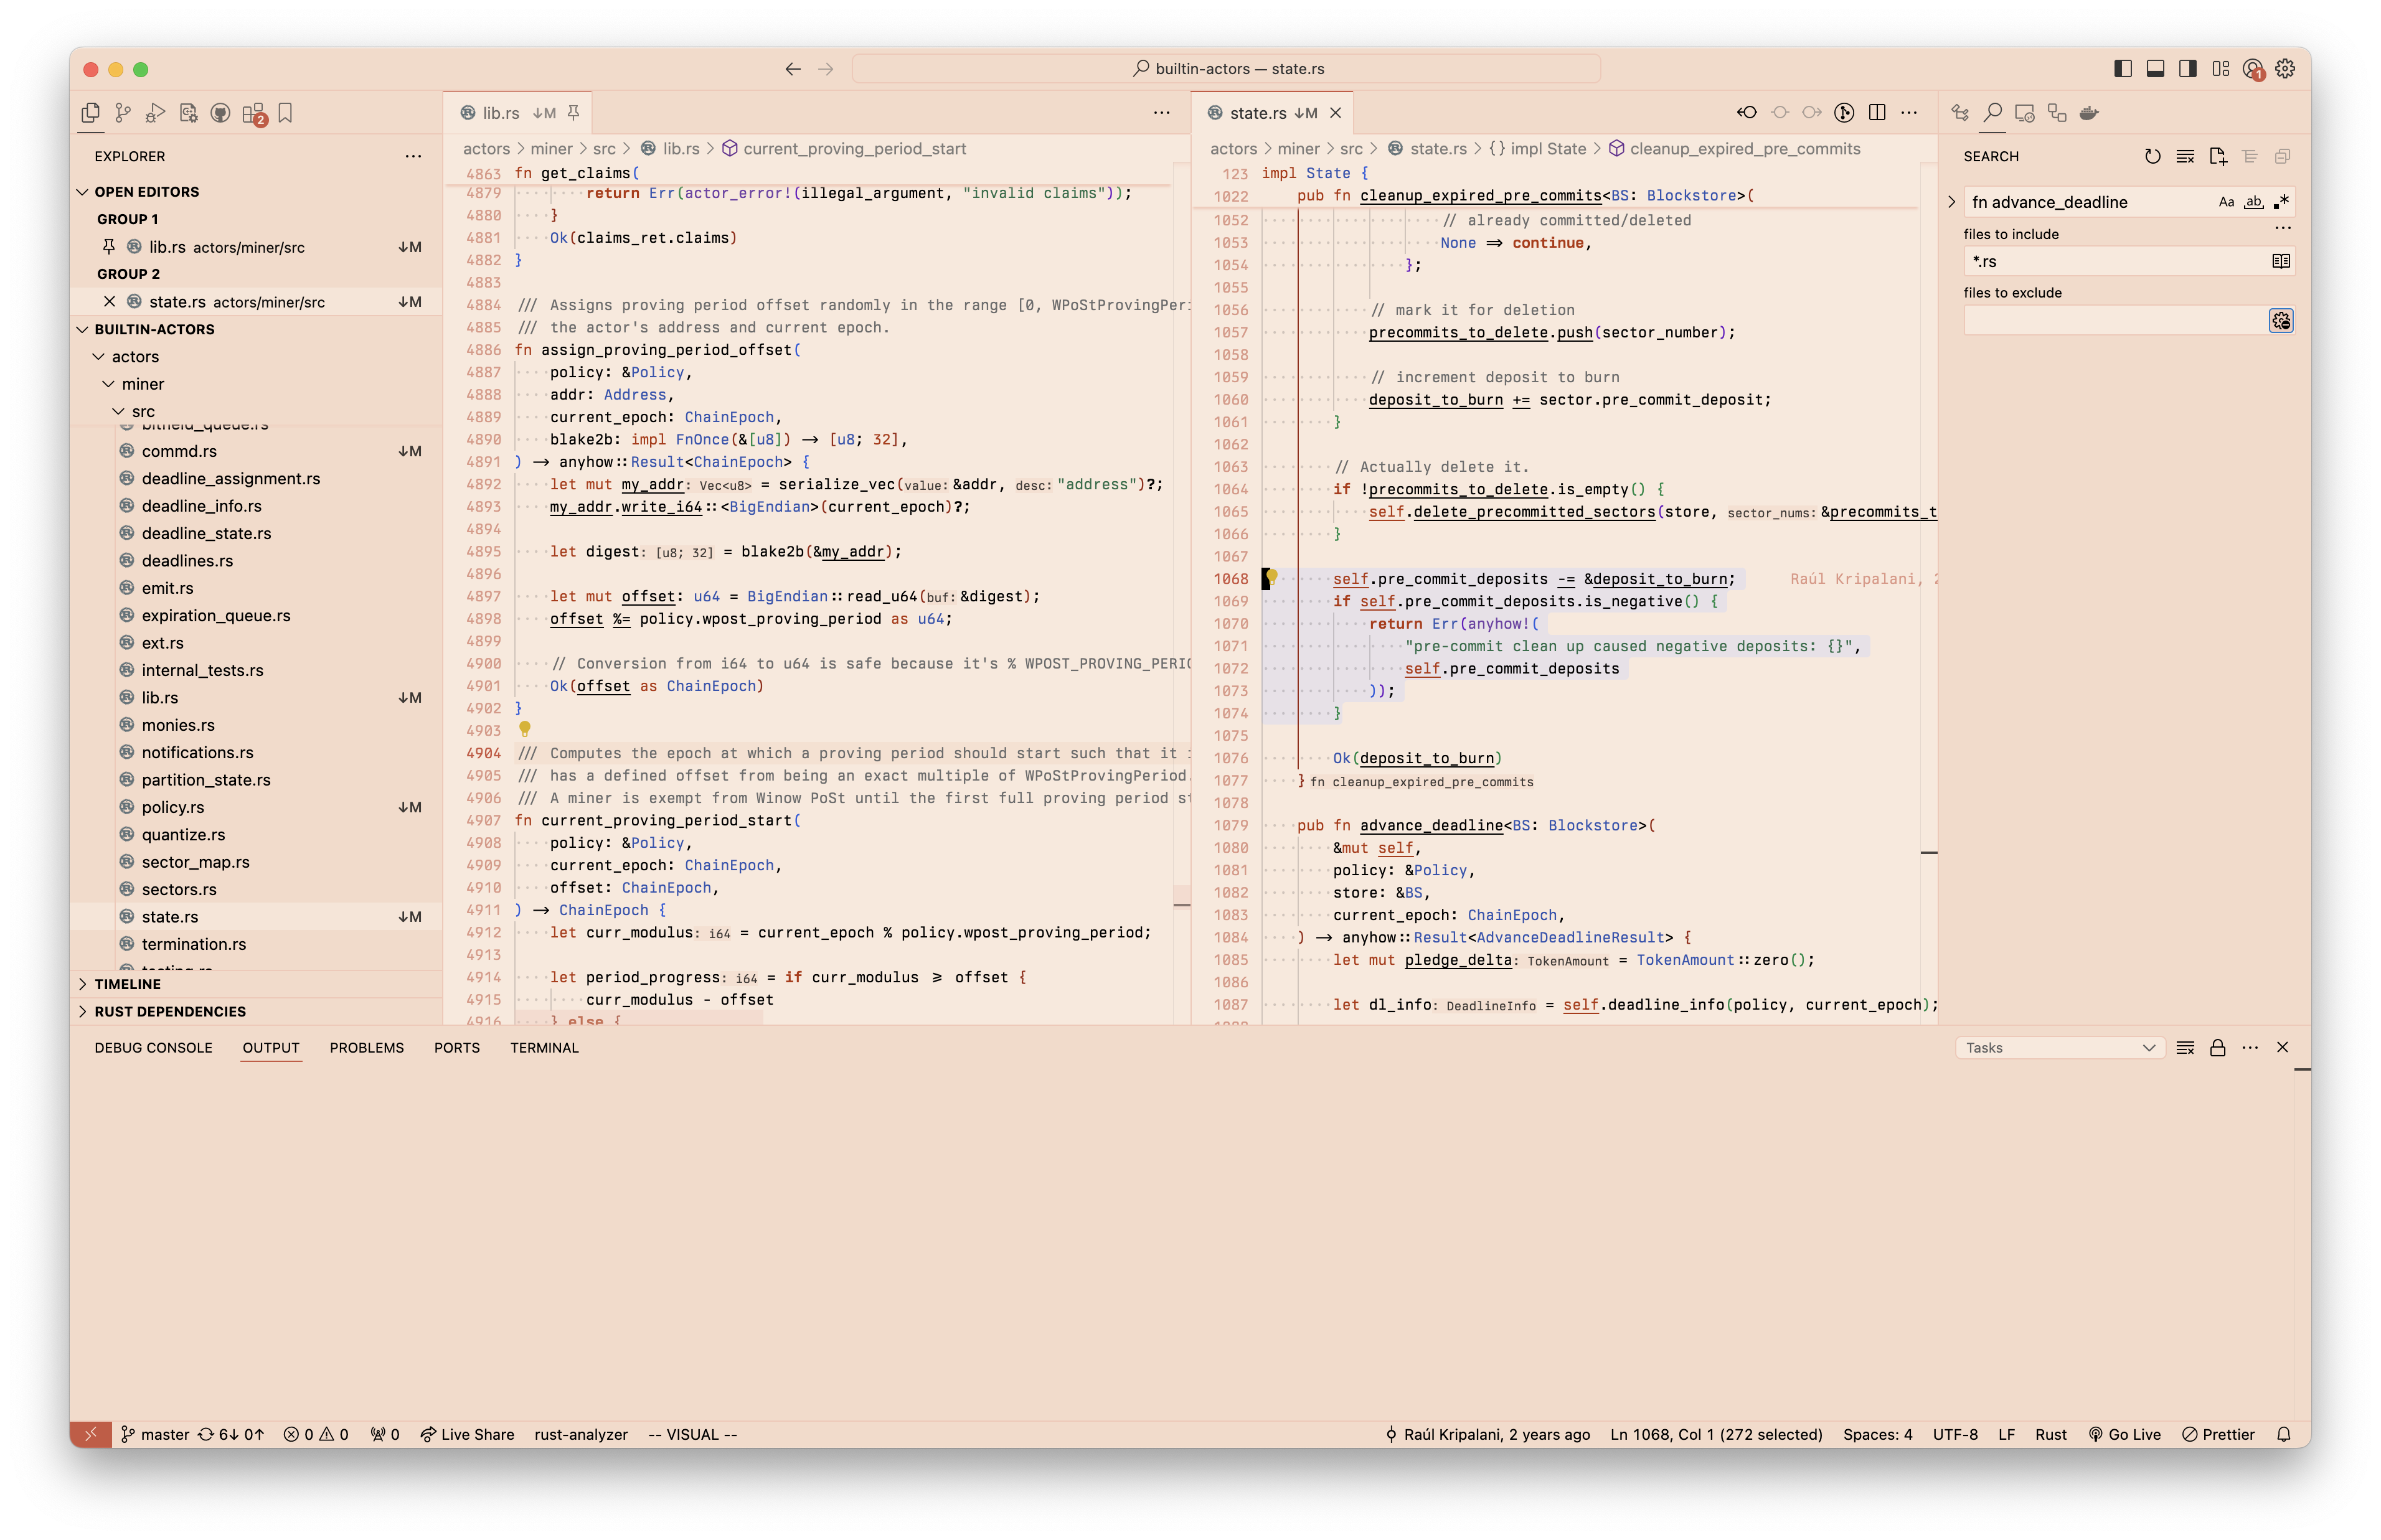The height and width of the screenshot is (1540, 2381).
Task: Open Remote Explorer icon in secondary sidebar
Action: click(x=2025, y=113)
